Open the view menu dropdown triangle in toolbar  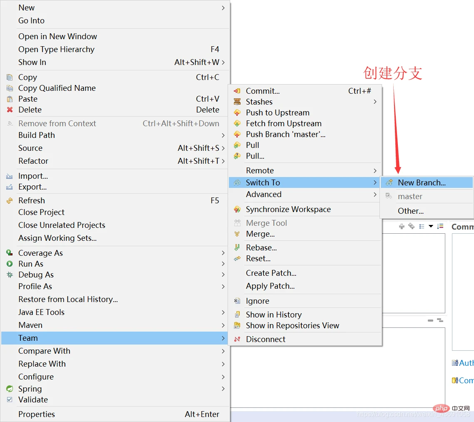(x=431, y=226)
